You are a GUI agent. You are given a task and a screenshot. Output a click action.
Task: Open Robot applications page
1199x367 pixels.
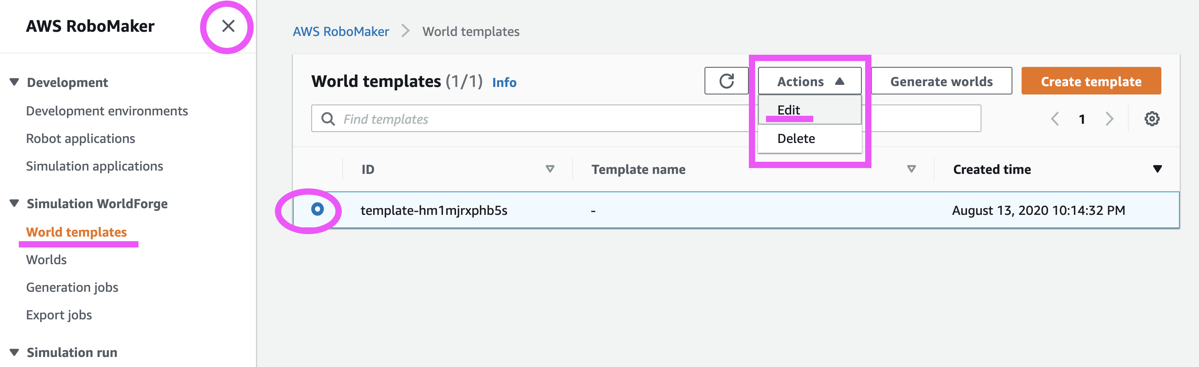pos(80,139)
